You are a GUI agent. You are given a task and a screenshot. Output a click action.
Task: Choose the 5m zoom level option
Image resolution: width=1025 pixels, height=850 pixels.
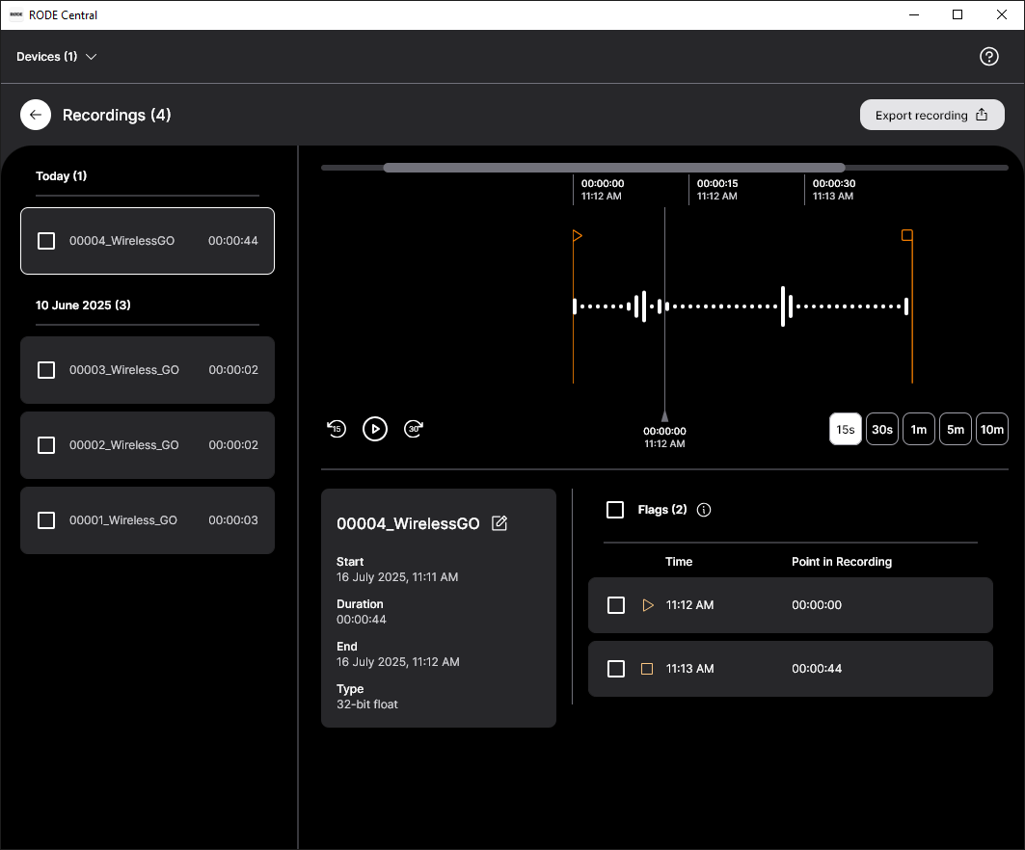pyautogui.click(x=956, y=429)
